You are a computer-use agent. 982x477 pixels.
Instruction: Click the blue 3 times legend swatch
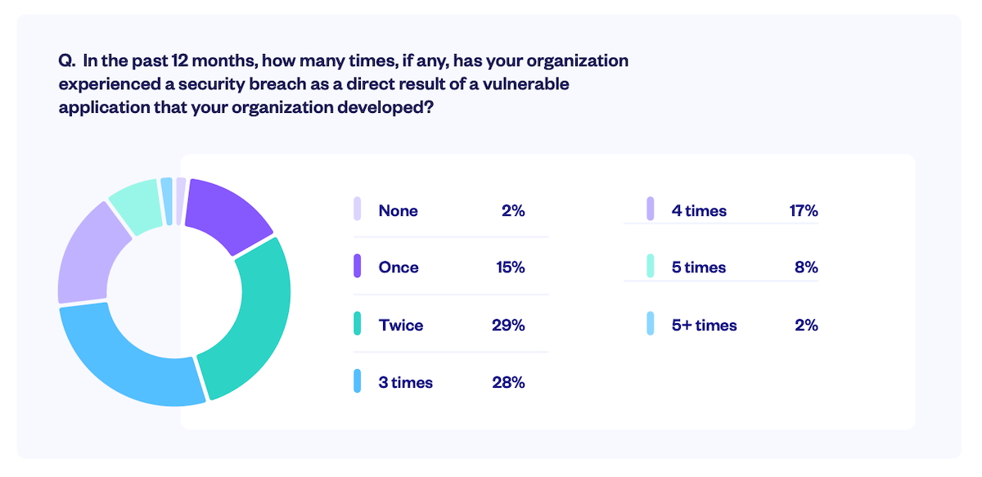[357, 381]
